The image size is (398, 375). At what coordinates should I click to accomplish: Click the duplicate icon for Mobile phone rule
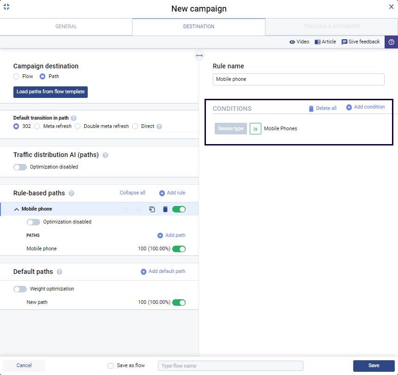pyautogui.click(x=152, y=209)
